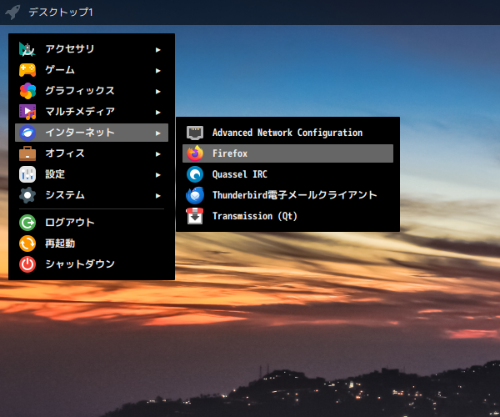The image size is (500, 417).
Task: Click the システム gear icon
Action: 27,195
